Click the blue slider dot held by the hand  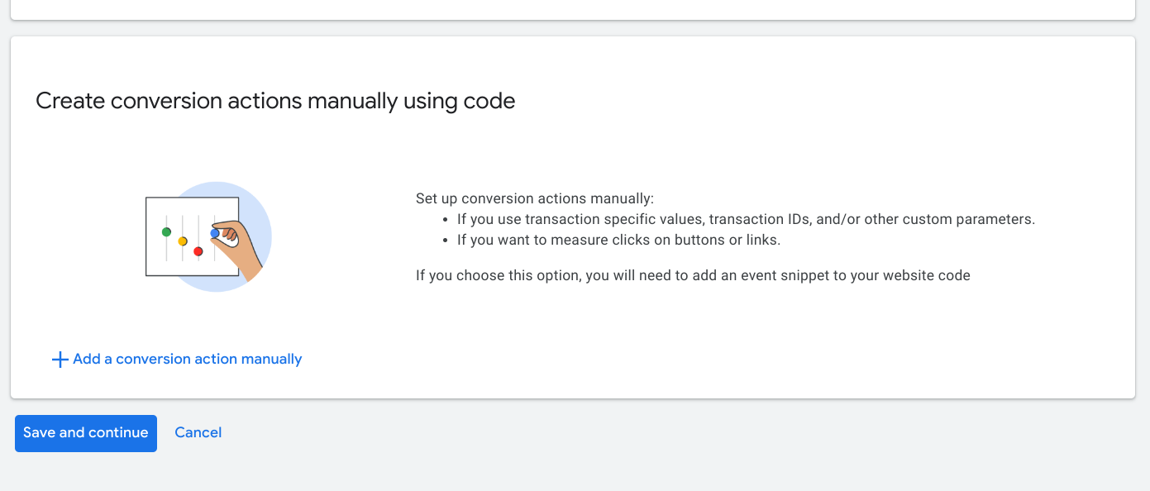215,233
